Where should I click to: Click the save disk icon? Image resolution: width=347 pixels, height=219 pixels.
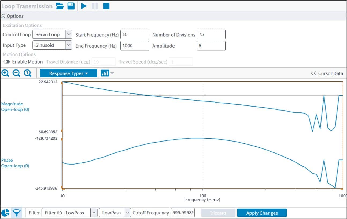pos(71,6)
